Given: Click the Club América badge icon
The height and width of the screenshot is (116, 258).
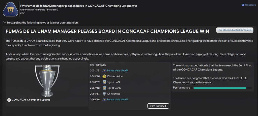Looking at the screenshot, I should click(x=104, y=76).
